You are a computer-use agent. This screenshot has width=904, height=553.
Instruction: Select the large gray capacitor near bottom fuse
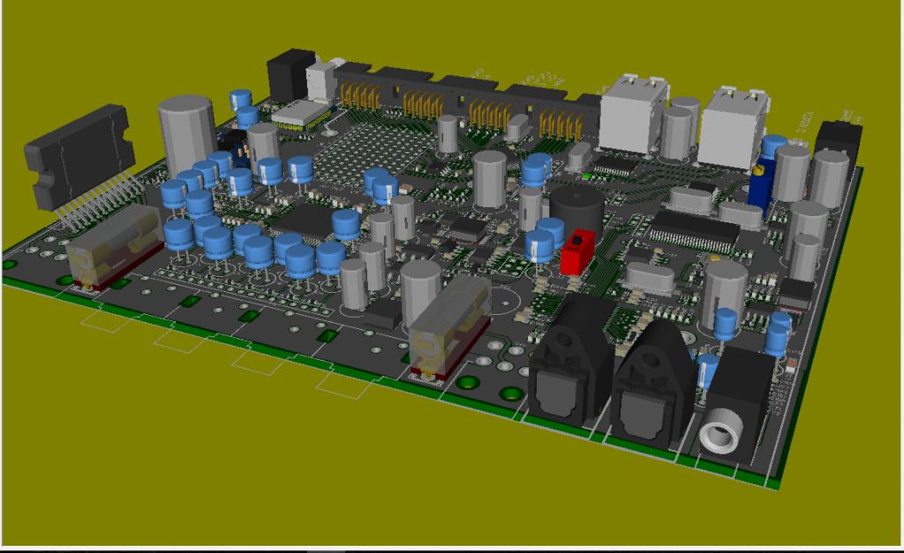tap(420, 289)
